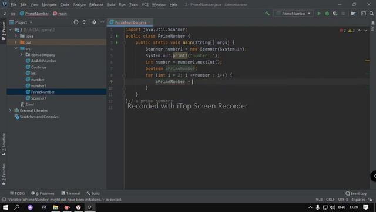Image resolution: width=376 pixels, height=212 pixels.
Task: Build project with the hammer icon
Action: point(267,14)
